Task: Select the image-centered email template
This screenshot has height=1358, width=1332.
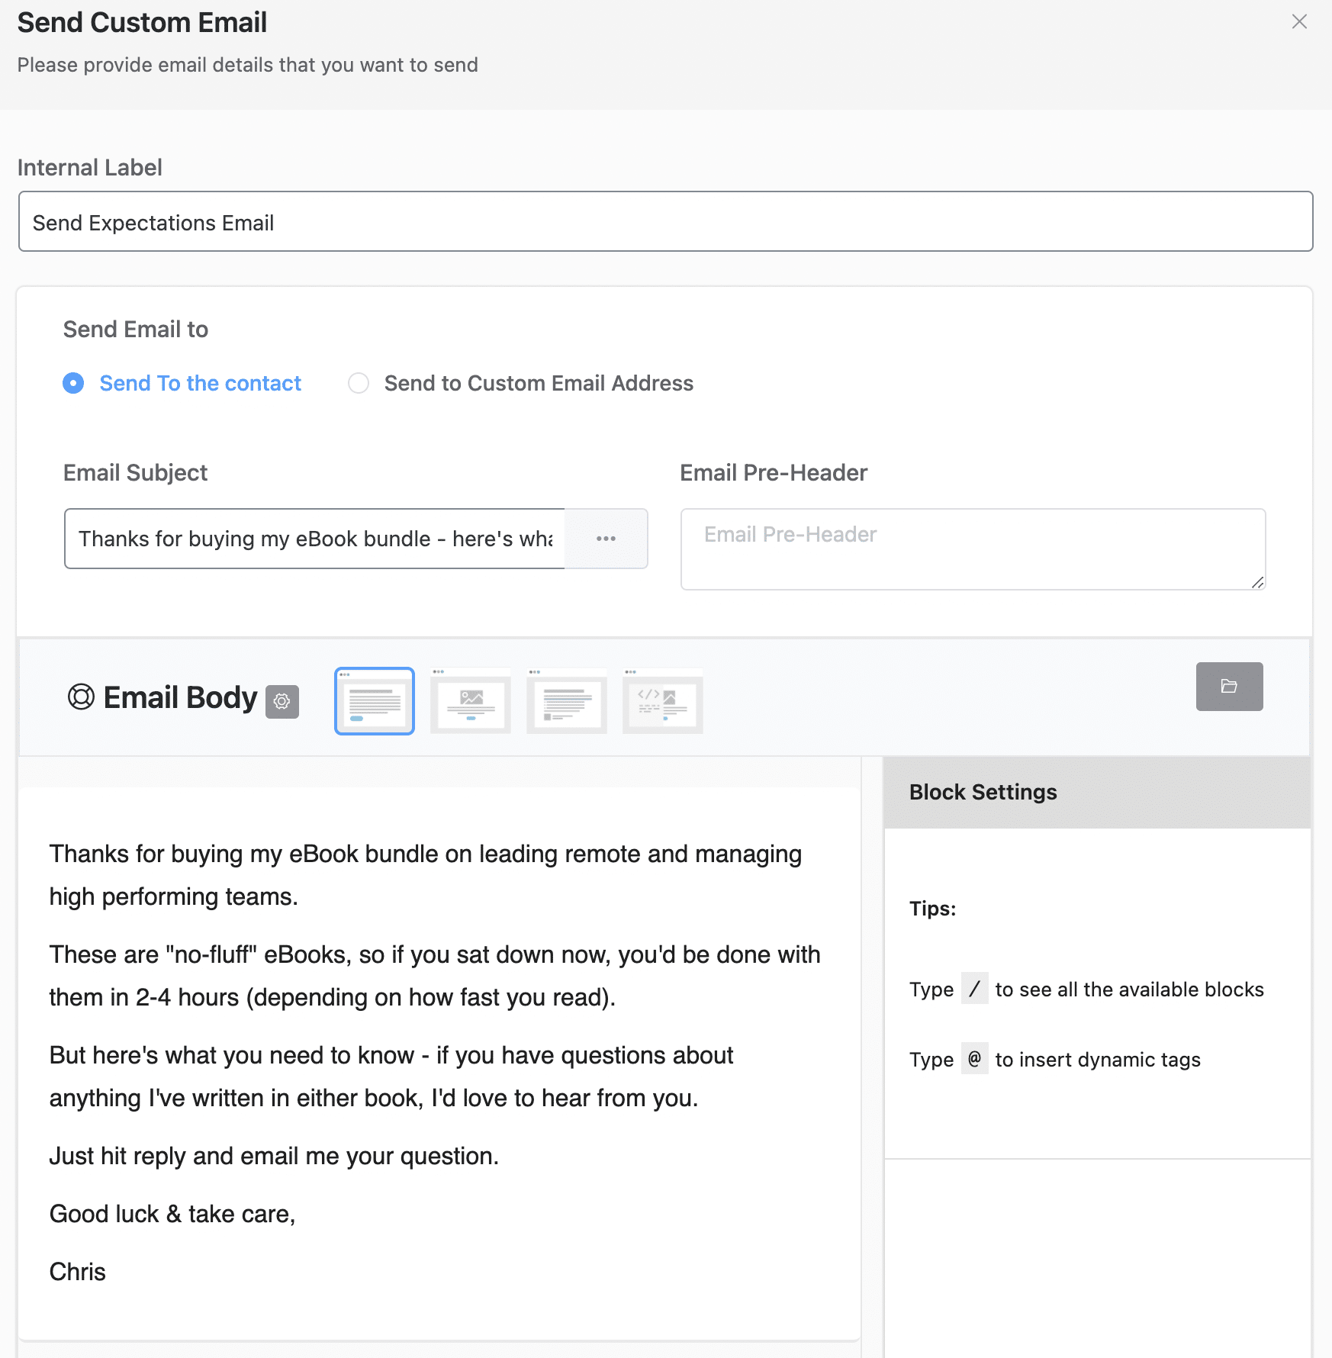Action: (470, 700)
